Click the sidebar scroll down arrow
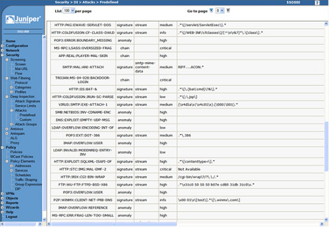The image size is (329, 227). click(x=45, y=220)
